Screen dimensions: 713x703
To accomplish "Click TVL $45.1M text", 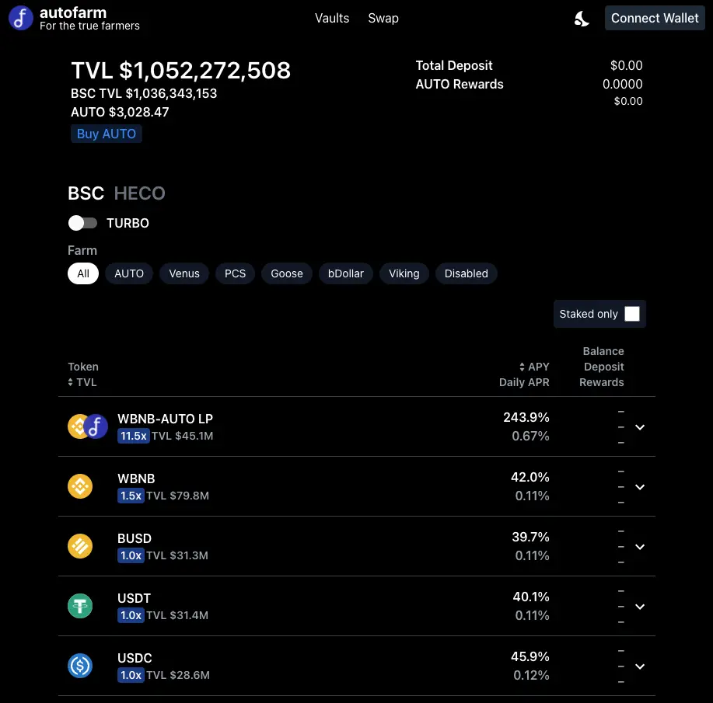I will pos(183,436).
